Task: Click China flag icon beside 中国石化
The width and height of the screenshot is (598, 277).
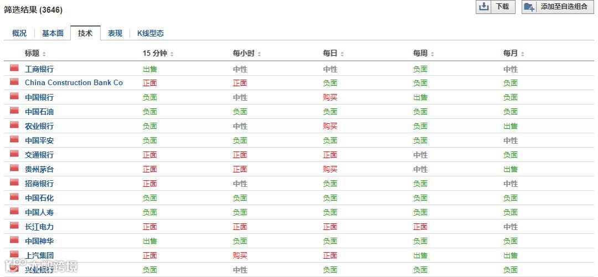Action: [14, 197]
